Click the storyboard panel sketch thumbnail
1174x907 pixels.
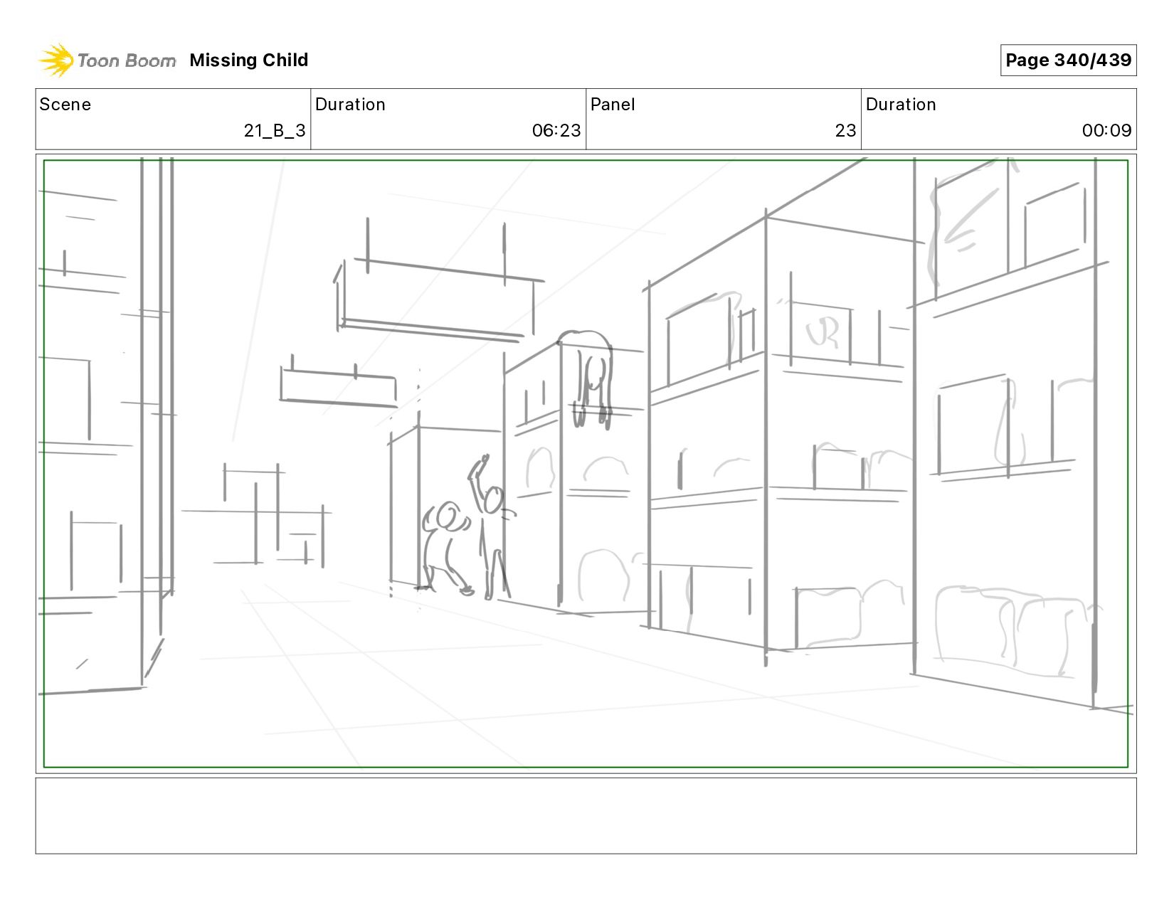tap(586, 464)
